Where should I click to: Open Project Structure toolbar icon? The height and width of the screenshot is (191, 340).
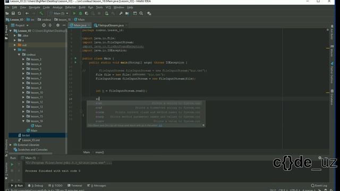[x=127, y=13]
